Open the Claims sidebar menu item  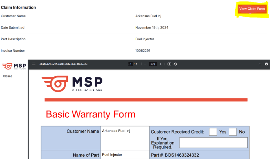tap(8, 76)
